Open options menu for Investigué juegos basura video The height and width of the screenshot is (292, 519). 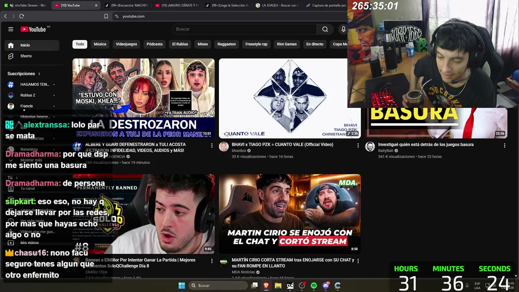click(x=504, y=145)
